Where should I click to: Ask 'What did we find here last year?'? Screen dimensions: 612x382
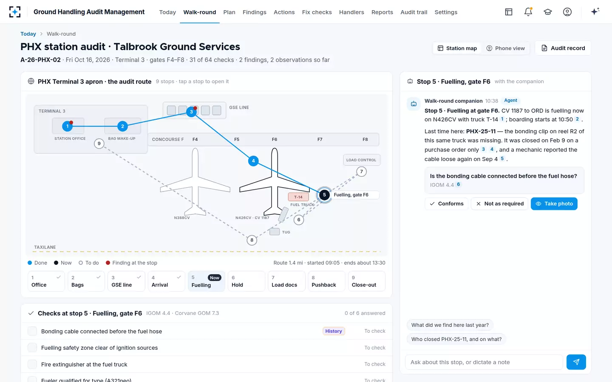pos(450,325)
